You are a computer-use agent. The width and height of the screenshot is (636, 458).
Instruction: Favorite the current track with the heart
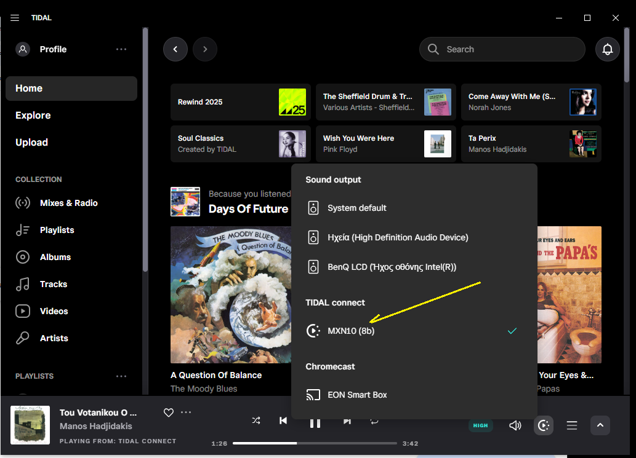168,413
